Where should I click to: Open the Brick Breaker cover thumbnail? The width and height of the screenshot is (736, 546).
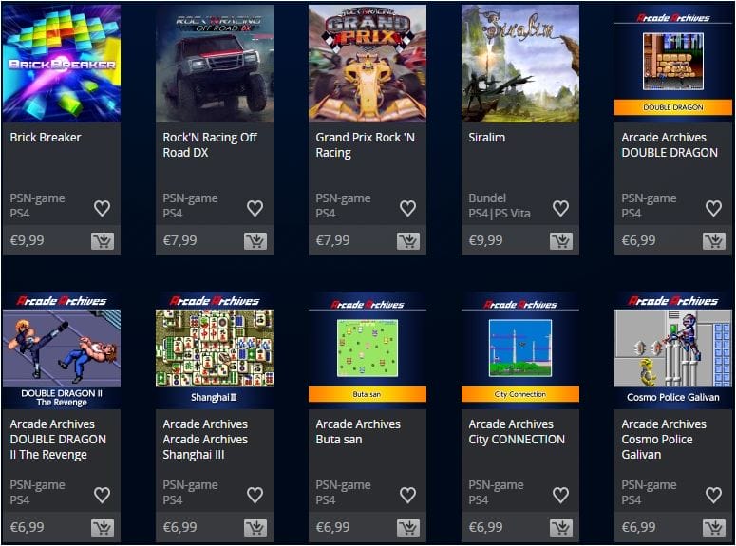[x=62, y=64]
